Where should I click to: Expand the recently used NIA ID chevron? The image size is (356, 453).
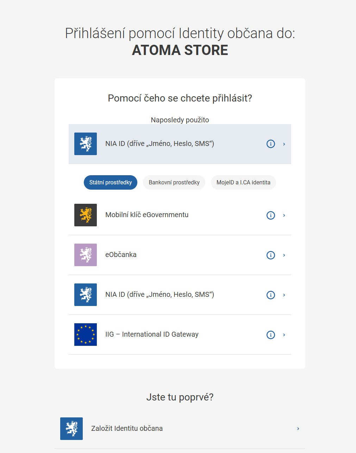(x=284, y=144)
